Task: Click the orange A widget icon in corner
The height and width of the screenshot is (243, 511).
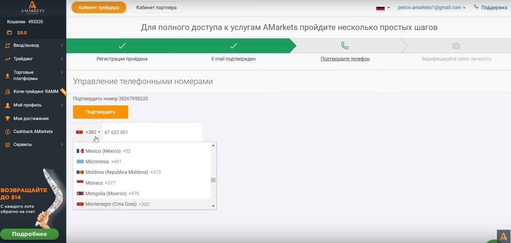Action: [x=504, y=237]
